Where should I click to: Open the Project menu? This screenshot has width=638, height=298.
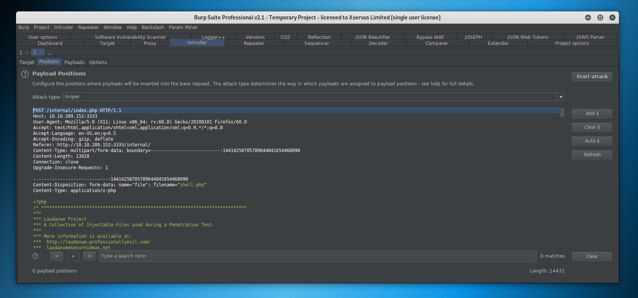42,27
